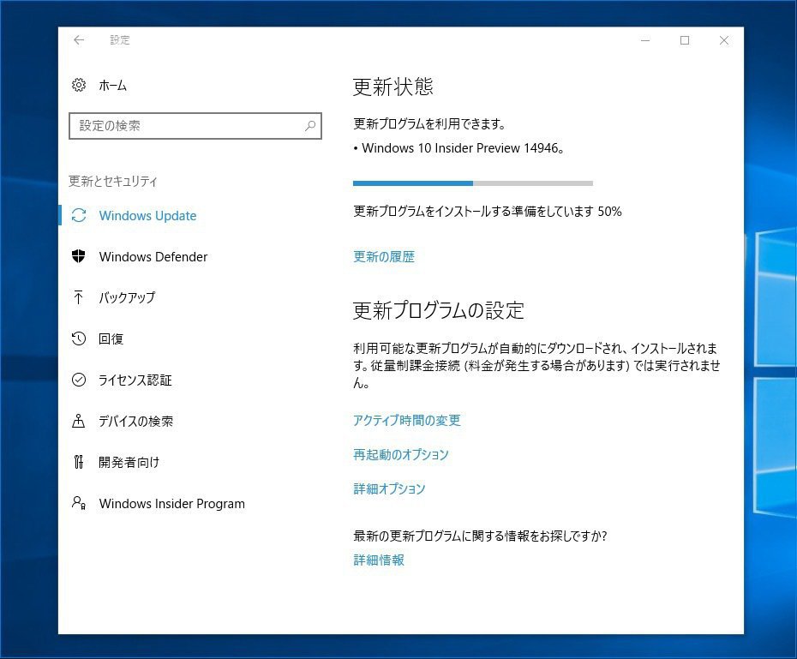Open アクティブ時間の変更 link
Image resolution: width=797 pixels, height=659 pixels.
coord(407,421)
